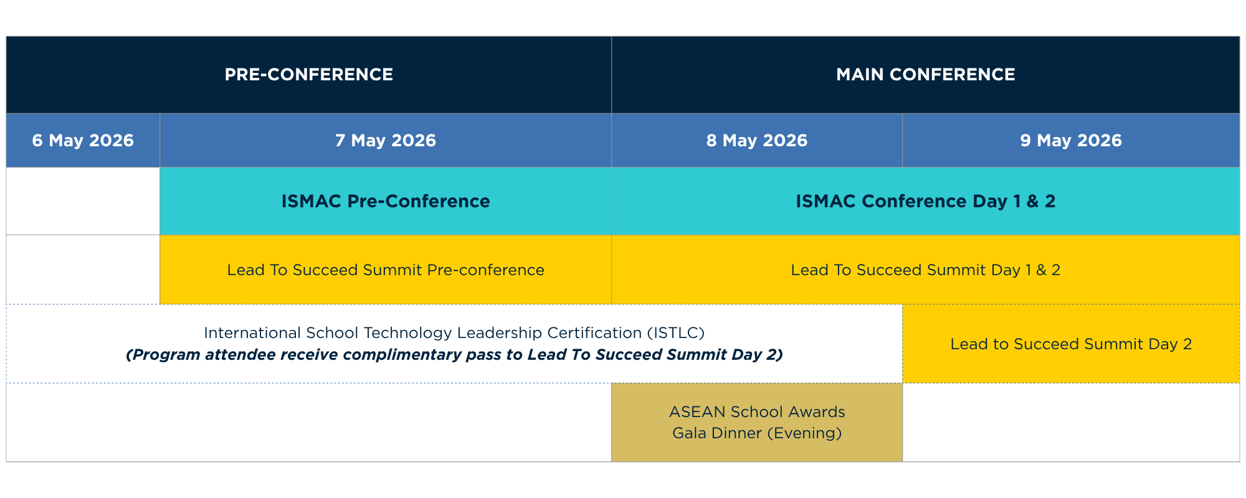Viewport: 1246px width, 498px height.
Task: Select the Lead to Succeed Summit Day 2 cell
Action: click(x=1070, y=344)
